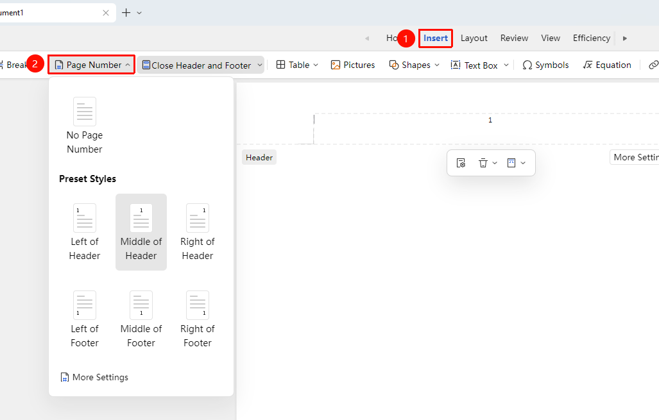Open More Settings in Page Number menu
659x420 pixels.
[94, 377]
